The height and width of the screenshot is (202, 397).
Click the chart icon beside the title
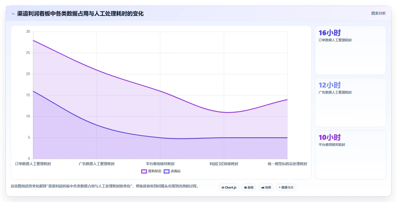click(13, 14)
